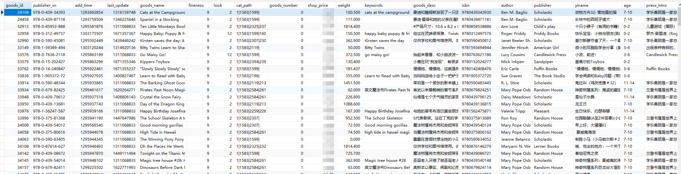The width and height of the screenshot is (681, 174).
Task: Select the shop_price column header
Action: pos(321,5)
